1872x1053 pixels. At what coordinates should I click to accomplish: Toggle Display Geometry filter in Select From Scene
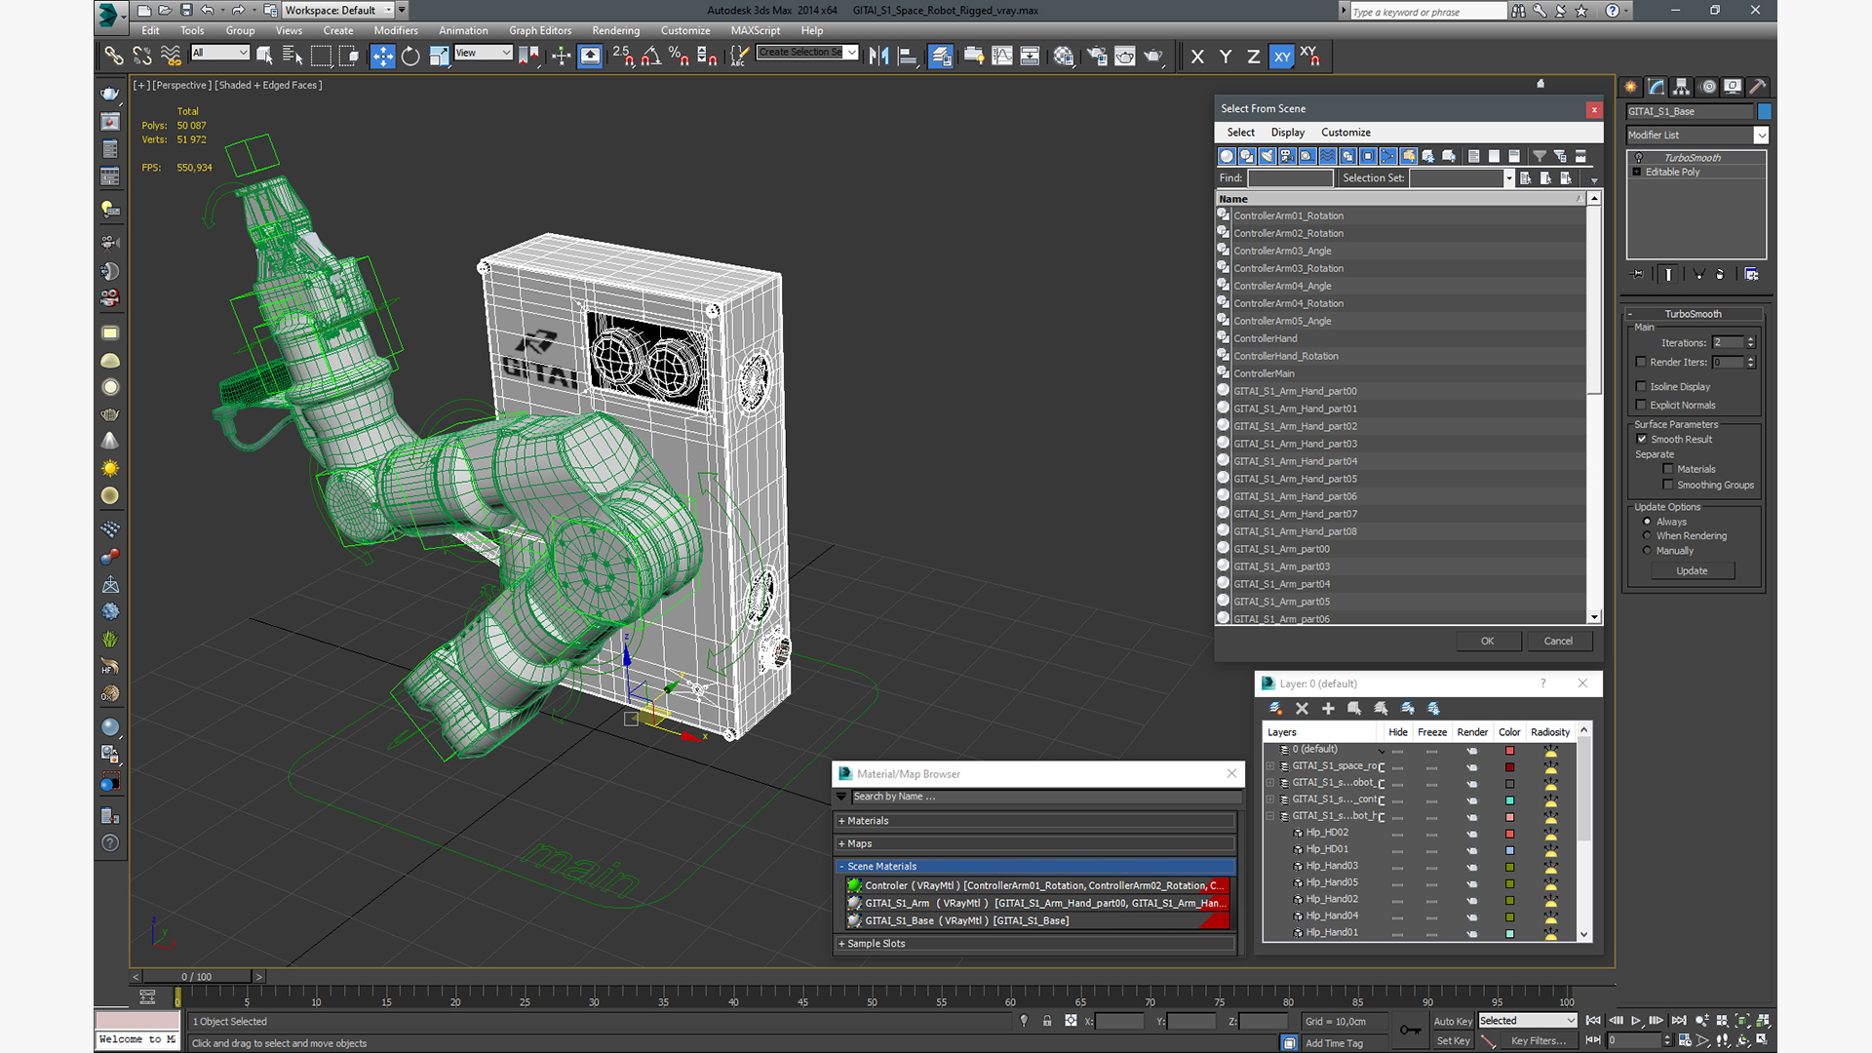pyautogui.click(x=1228, y=156)
